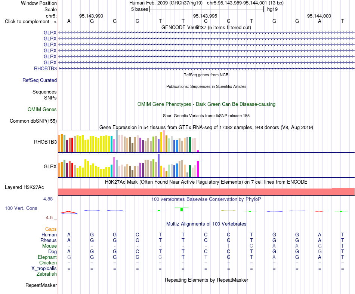This screenshot has width=355, height=294.
Task: Click the '5 bases' scale bar label
Action: tap(139, 9)
